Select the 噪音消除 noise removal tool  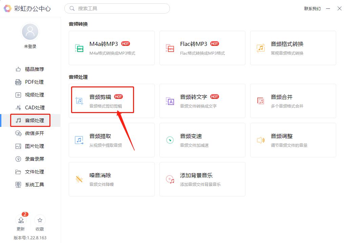point(112,178)
